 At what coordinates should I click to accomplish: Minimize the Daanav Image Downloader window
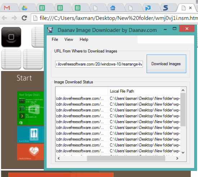[165, 29]
